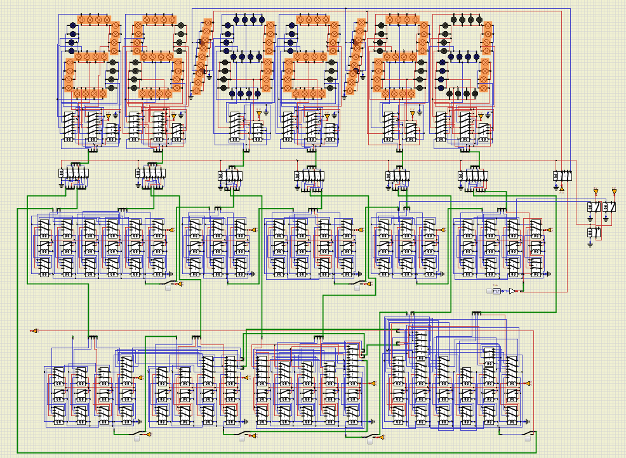Click the voltage rail at the far left edge
Image resolution: width=626 pixels, height=458 pixels.
point(34,331)
